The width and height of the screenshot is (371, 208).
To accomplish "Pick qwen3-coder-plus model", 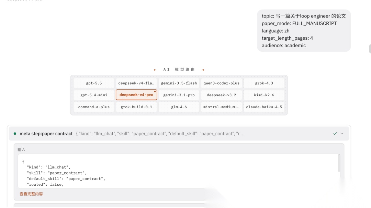I will [222, 83].
